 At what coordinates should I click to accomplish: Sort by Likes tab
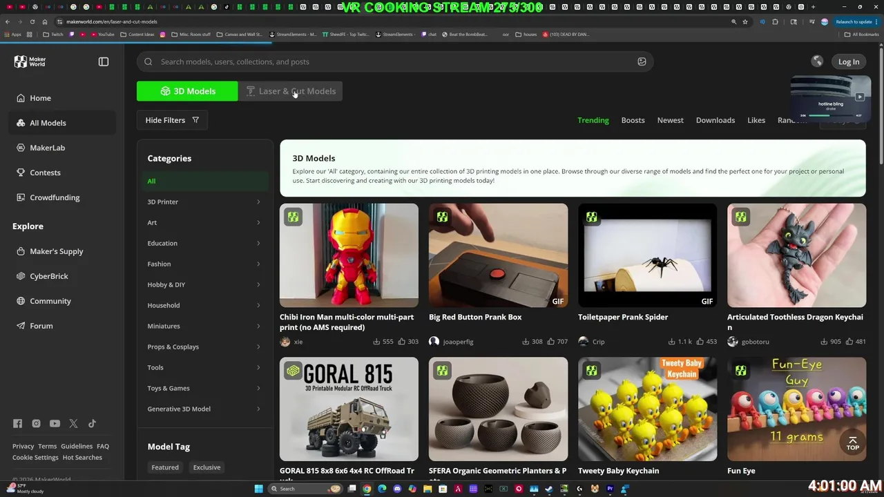click(756, 120)
